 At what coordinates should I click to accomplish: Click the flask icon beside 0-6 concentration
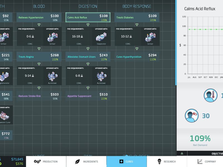point(33,36)
